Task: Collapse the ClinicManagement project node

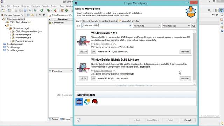Action: pyautogui.click(x=2, y=19)
